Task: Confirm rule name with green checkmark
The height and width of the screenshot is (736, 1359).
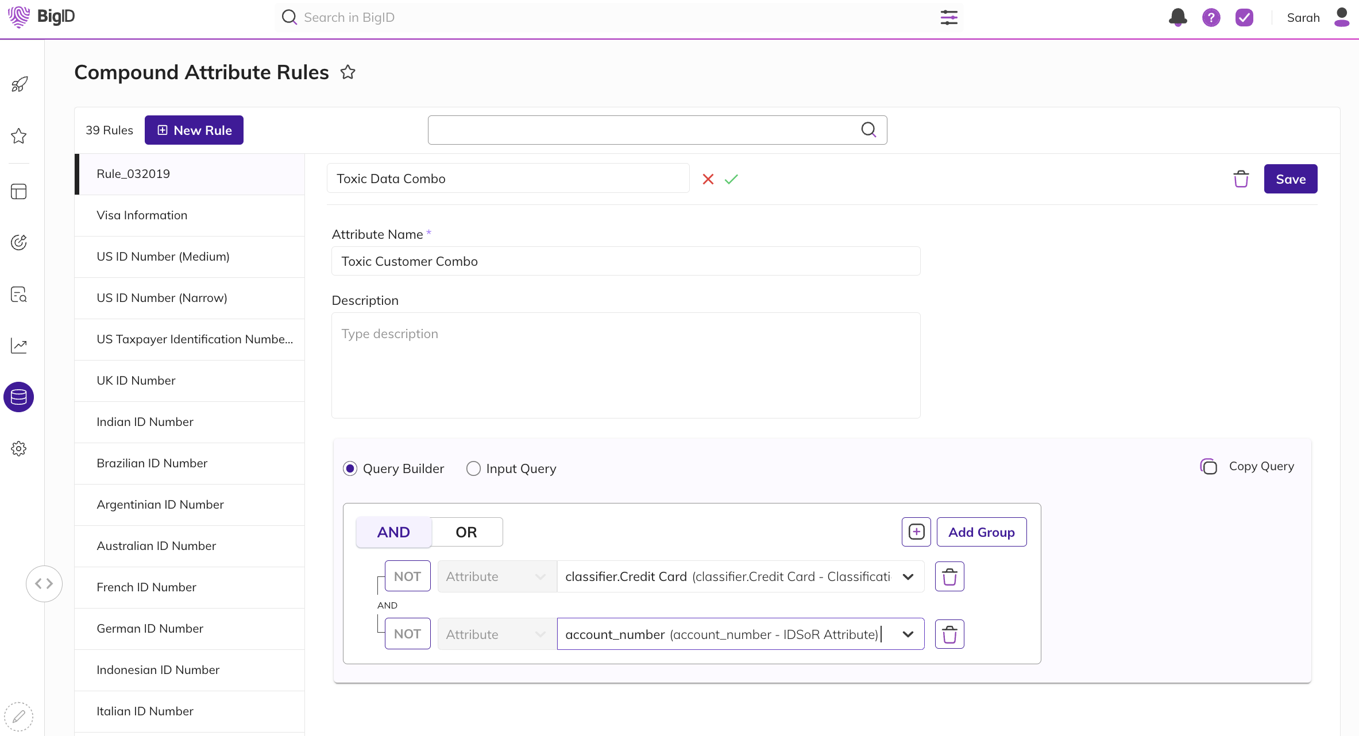Action: click(x=731, y=179)
